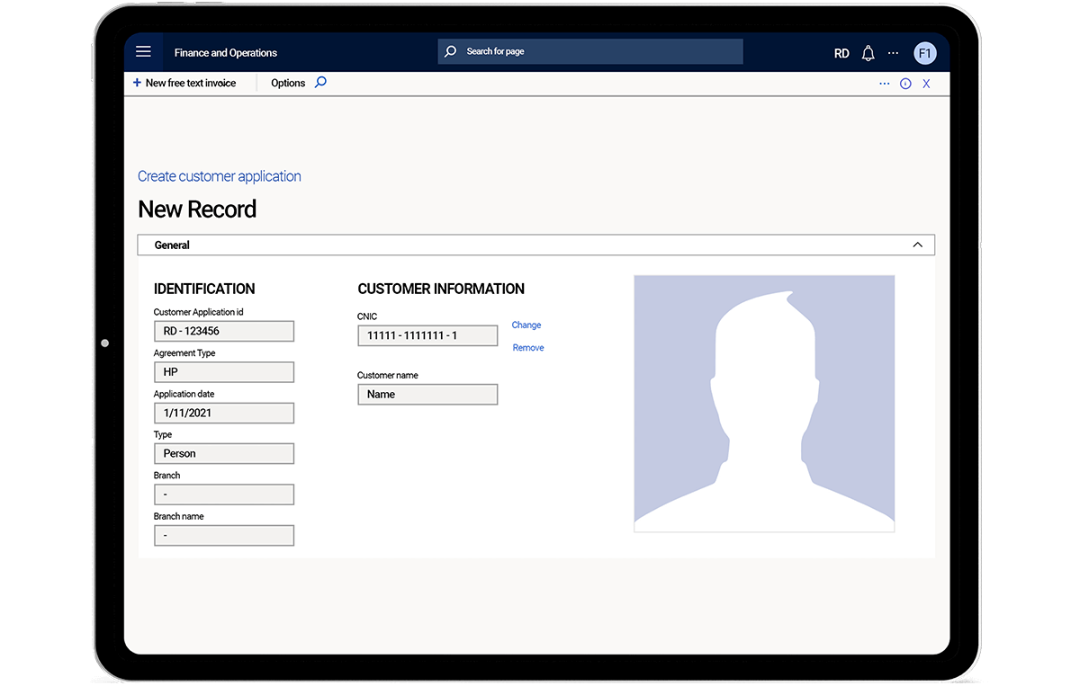This screenshot has width=1080, height=686.
Task: Open the navigation hamburger menu
Action: pos(143,51)
